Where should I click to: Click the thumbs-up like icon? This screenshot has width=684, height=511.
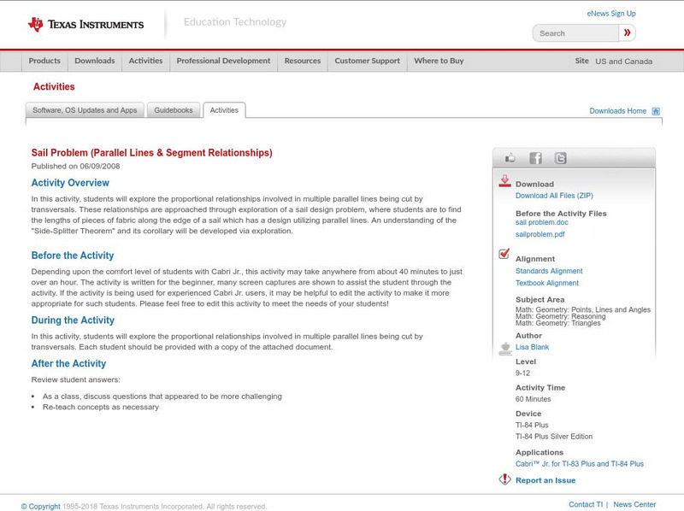510,158
